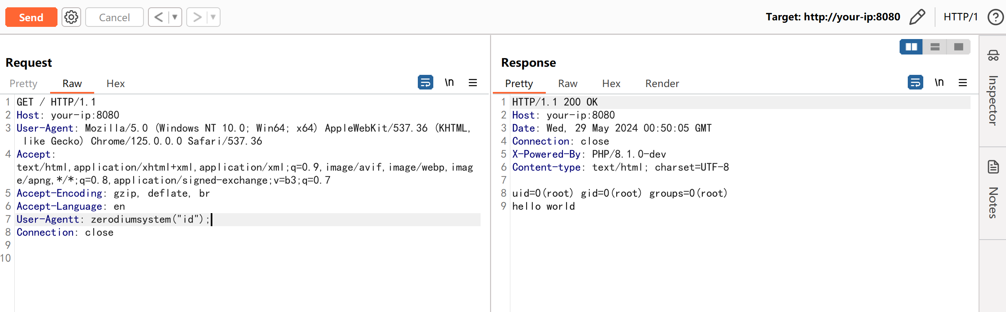Viewport: 1006px width, 312px height.
Task: Toggle non-printable characters in Request pane
Action: 449,83
